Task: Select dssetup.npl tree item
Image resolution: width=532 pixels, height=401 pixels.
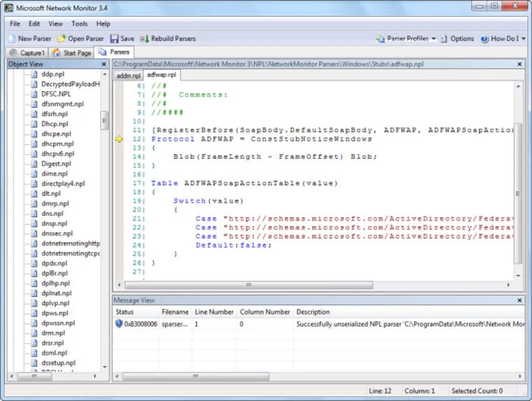Action: click(x=58, y=362)
